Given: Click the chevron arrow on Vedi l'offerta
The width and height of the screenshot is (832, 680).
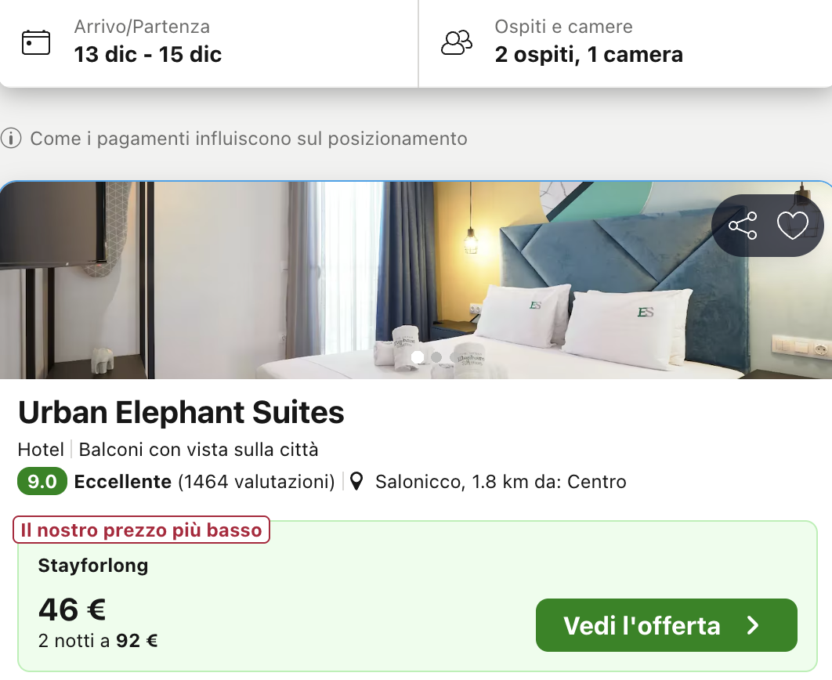Looking at the screenshot, I should (753, 625).
